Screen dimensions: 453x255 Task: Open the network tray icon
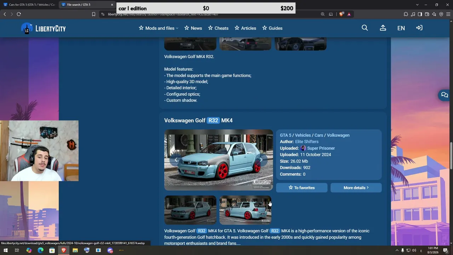point(408,250)
